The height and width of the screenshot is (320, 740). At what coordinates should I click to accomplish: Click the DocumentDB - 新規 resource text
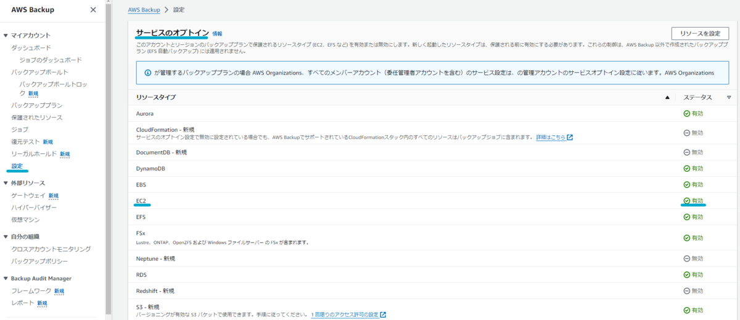click(x=162, y=152)
